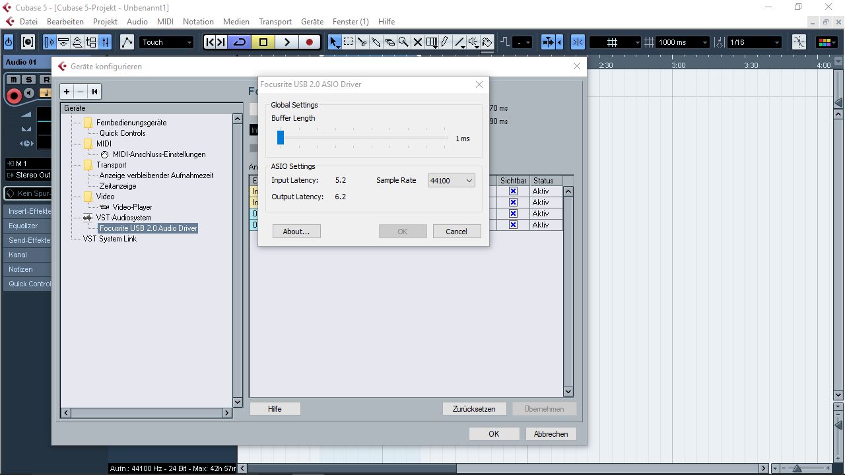Select the Draw pencil tool
Image resolution: width=845 pixels, height=475 pixels.
tap(445, 42)
